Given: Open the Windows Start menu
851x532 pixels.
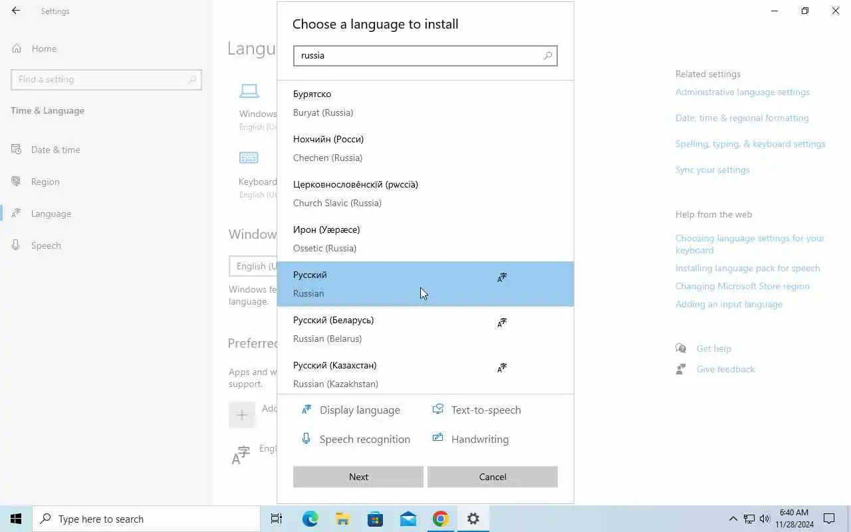Looking at the screenshot, I should click(16, 519).
